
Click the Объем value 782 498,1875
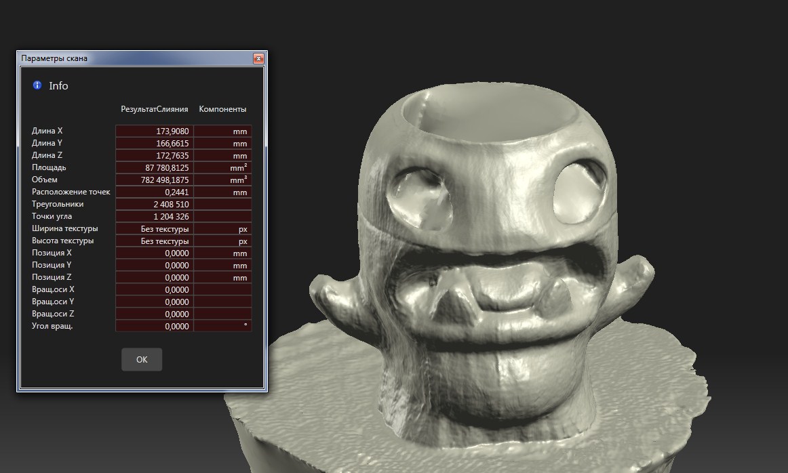pos(155,180)
